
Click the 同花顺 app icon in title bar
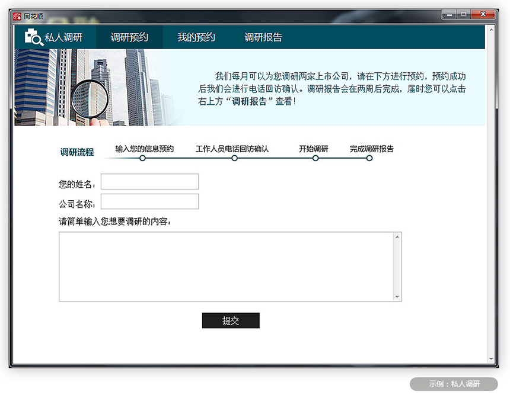(x=17, y=16)
